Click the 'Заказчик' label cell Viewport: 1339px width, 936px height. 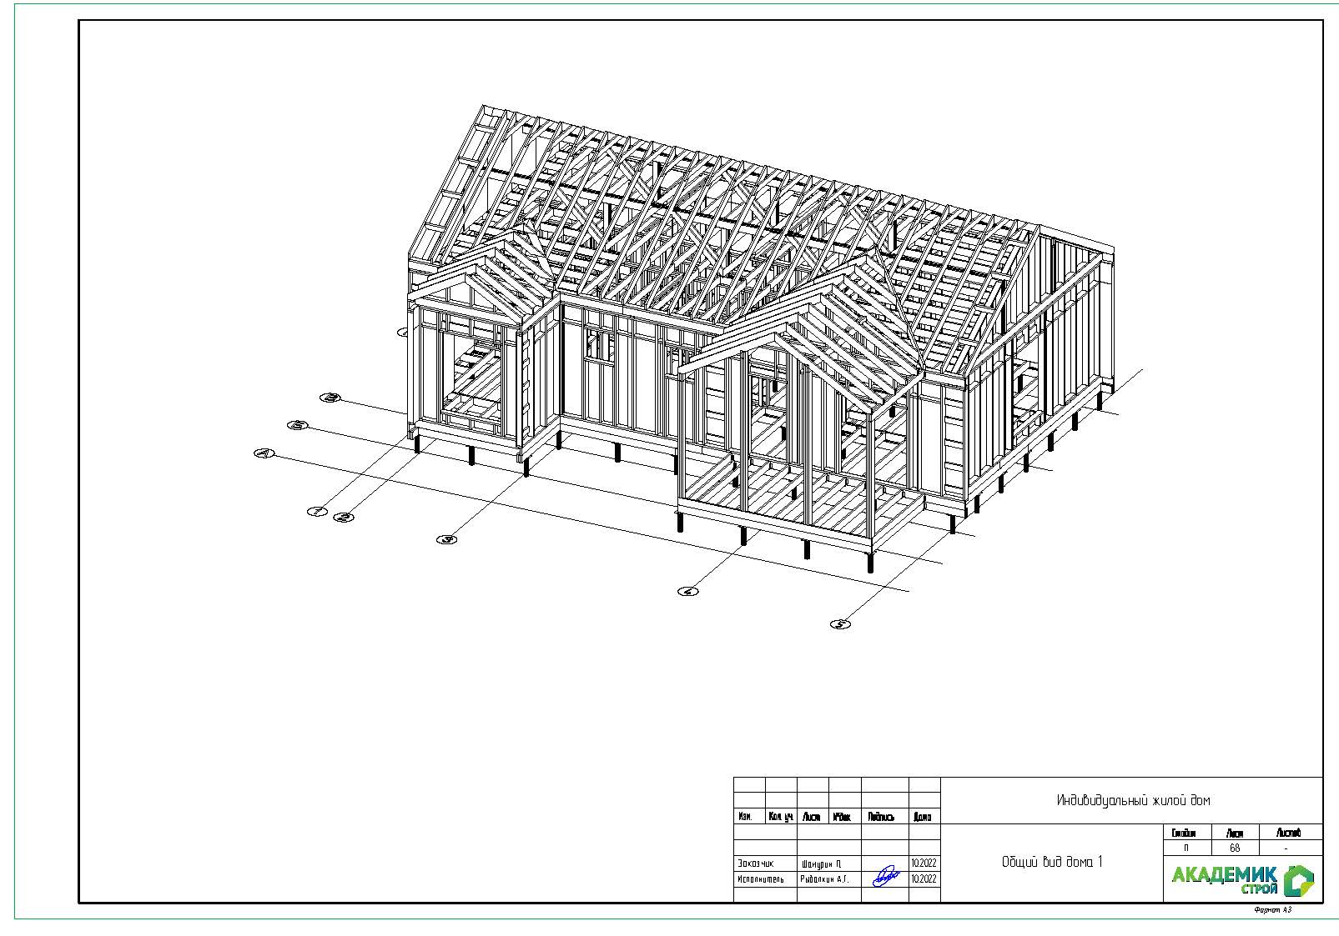[x=756, y=863]
